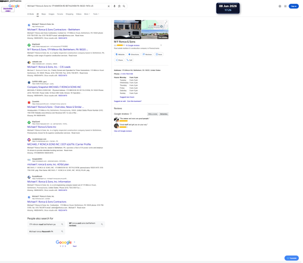Click the Sign in button
Viewport: 303px width, 263px height.
[293, 6]
